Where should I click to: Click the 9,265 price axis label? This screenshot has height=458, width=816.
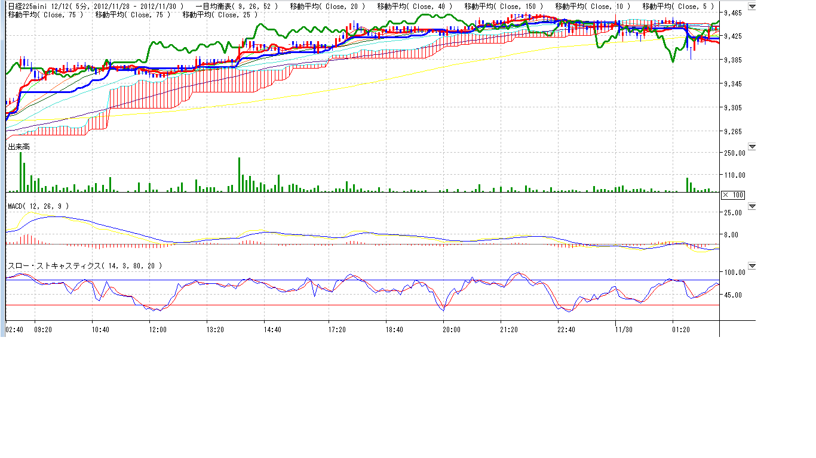click(732, 132)
